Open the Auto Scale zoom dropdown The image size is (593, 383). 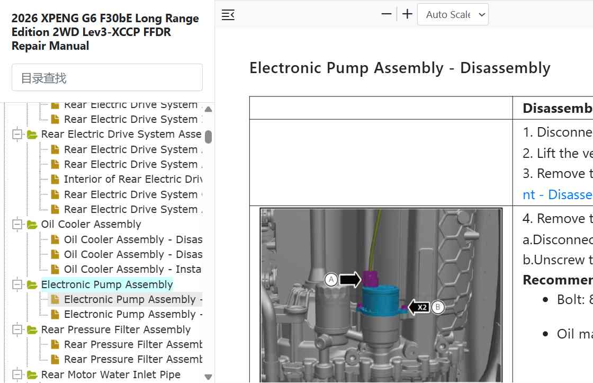point(453,14)
